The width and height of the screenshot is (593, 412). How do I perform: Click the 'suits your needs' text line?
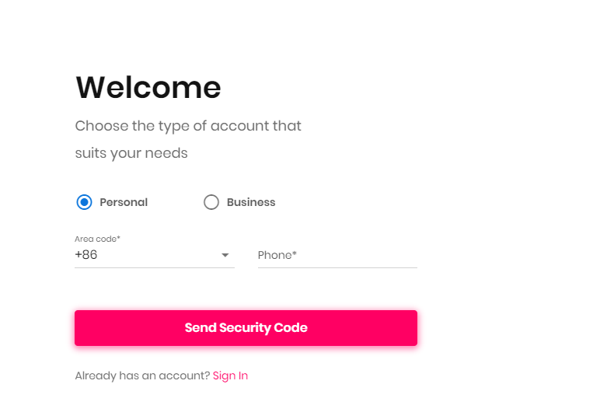coord(131,153)
